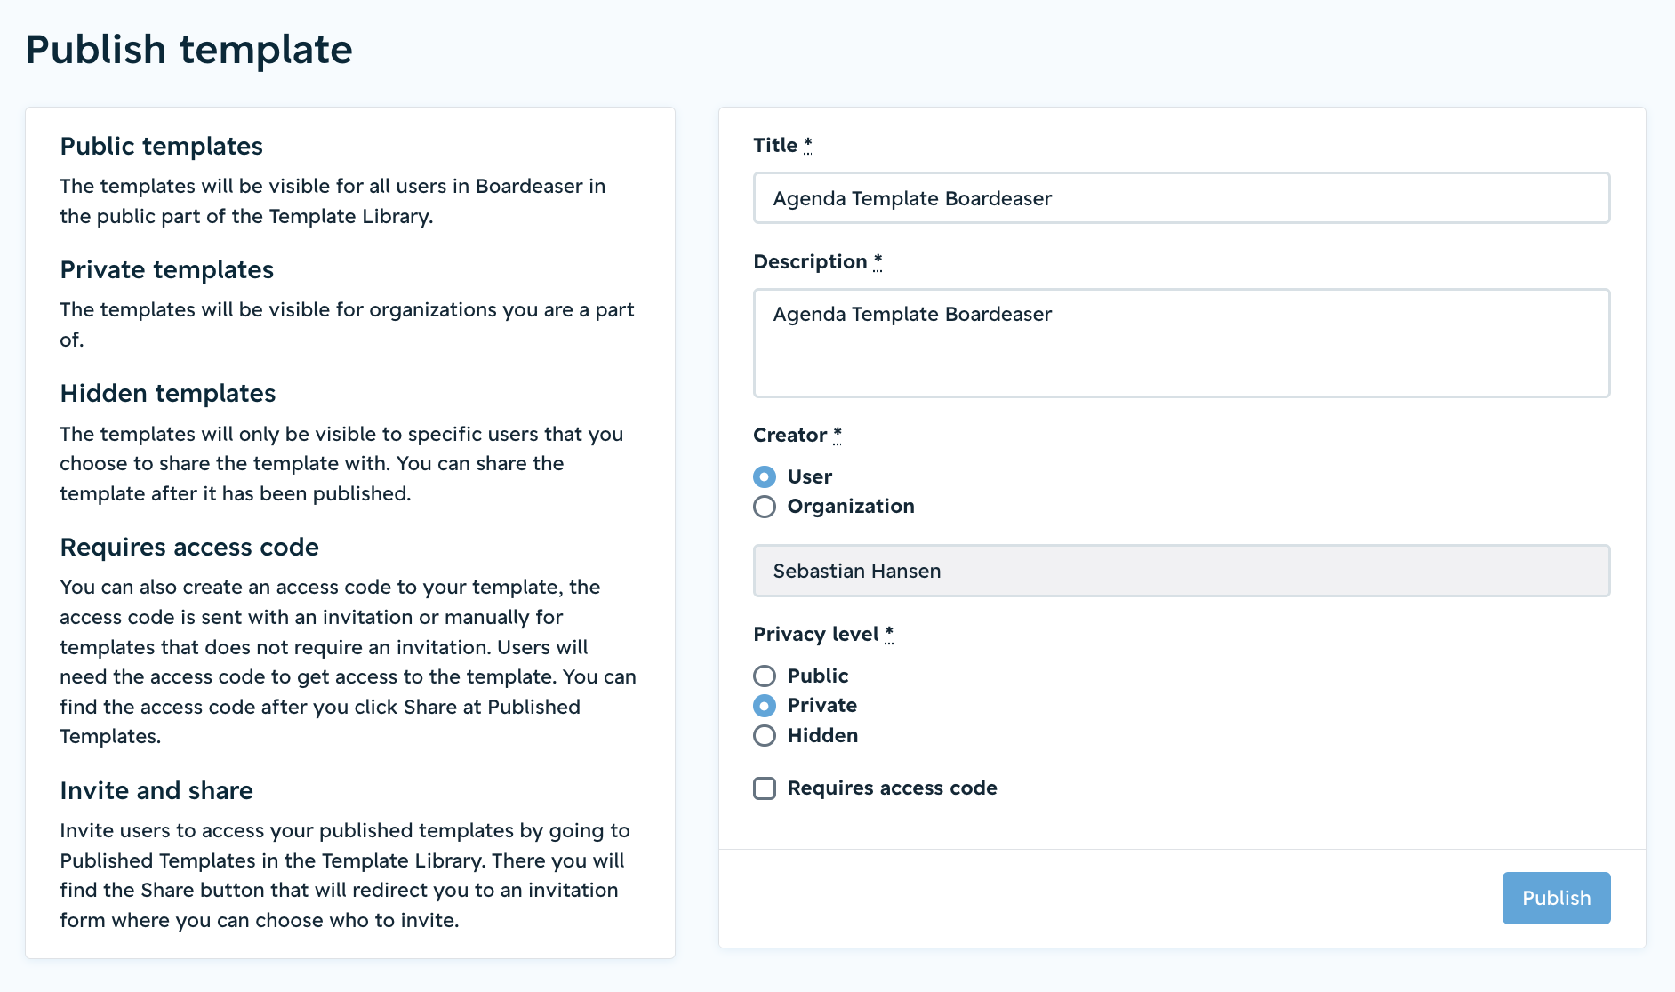Click the Title field label

pyautogui.click(x=782, y=145)
